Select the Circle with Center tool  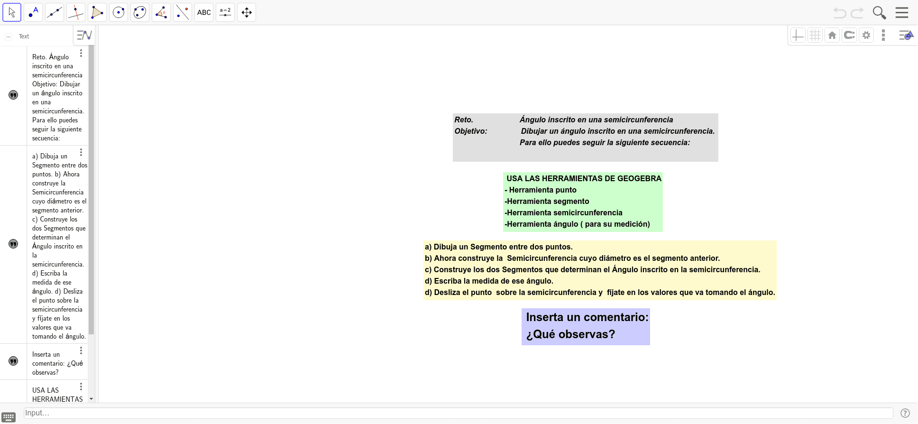tap(119, 12)
